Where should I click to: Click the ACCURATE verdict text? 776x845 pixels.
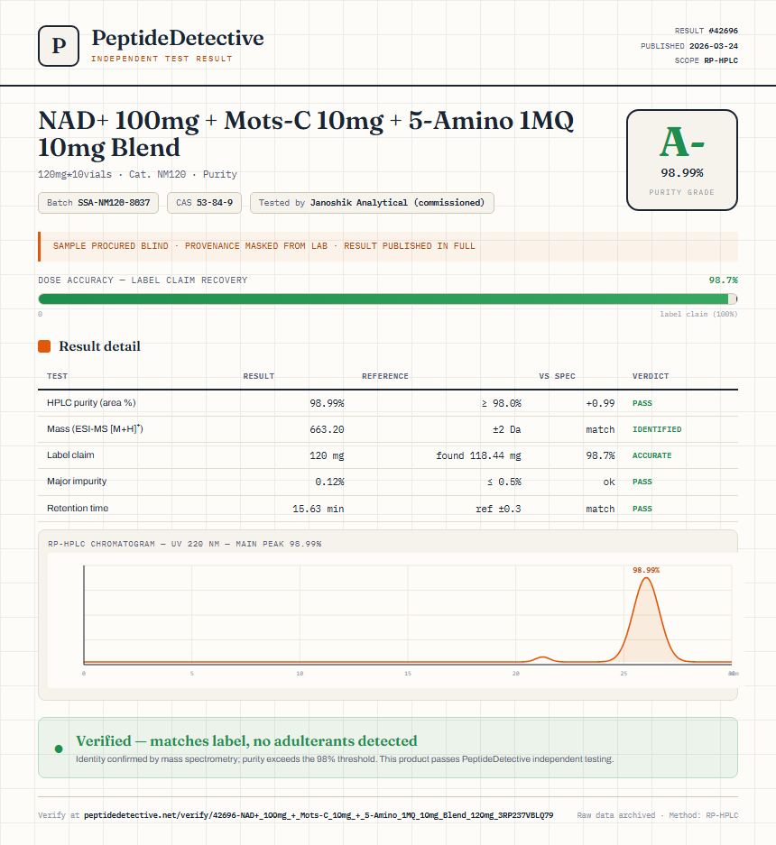click(x=652, y=455)
